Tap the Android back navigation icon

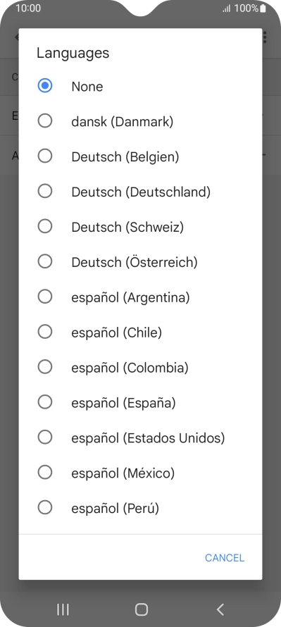[220, 609]
